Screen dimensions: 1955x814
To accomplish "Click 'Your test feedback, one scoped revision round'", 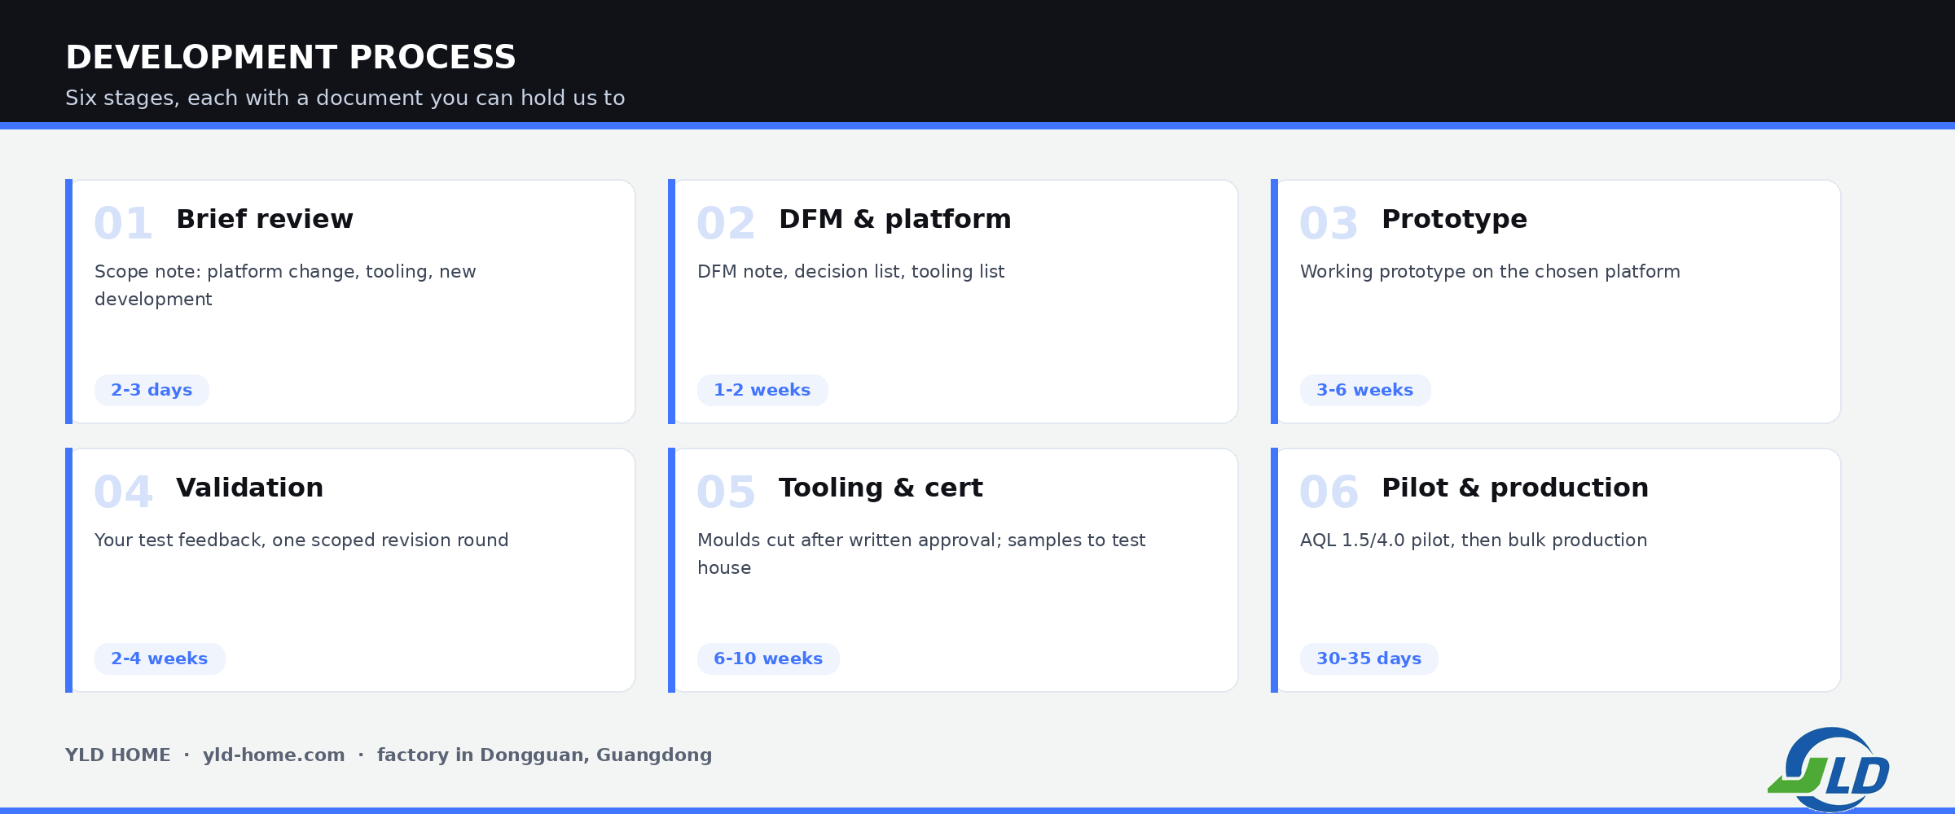I will pos(301,540).
